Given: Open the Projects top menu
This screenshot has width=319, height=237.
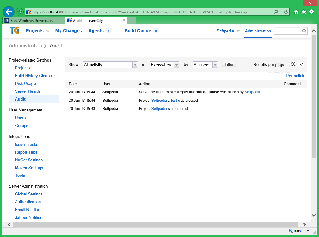Looking at the screenshot, I should point(35,31).
